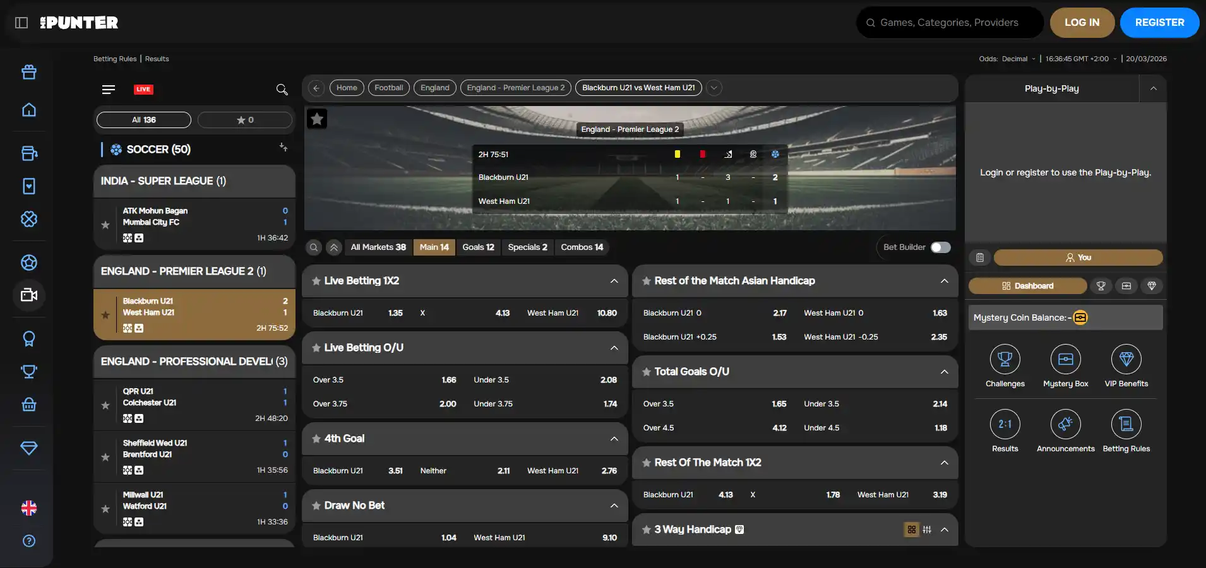Open the Mystery Box icon

point(1066,359)
